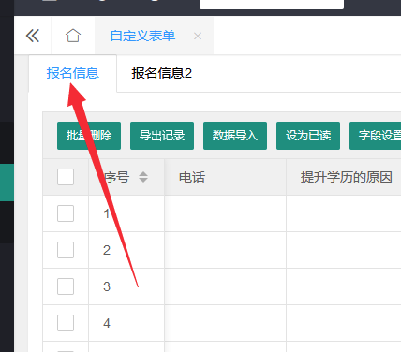401x352 pixels.
Task: Select row number 3 cell
Action: pyautogui.click(x=126, y=286)
